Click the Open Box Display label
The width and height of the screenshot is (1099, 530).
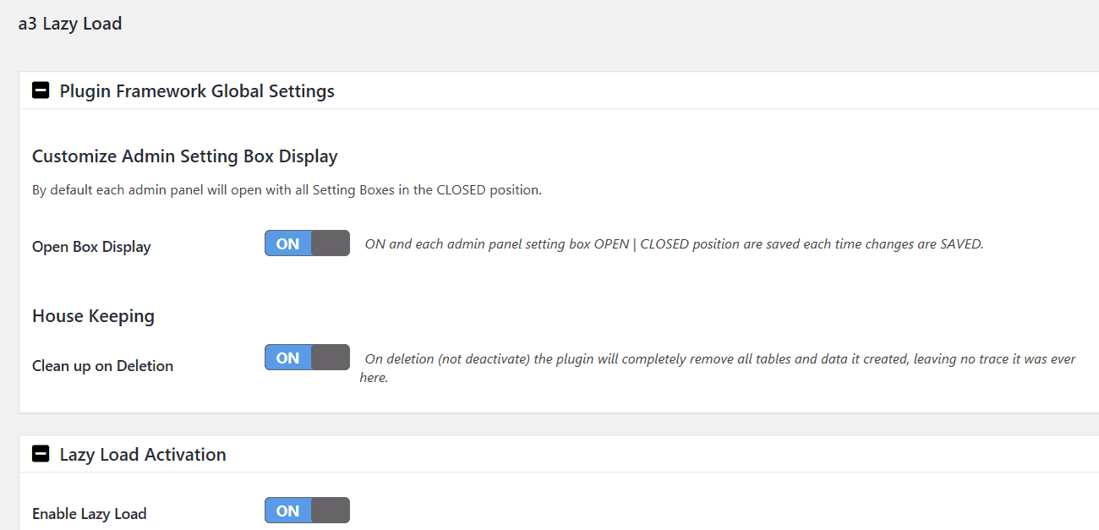pyautogui.click(x=91, y=247)
